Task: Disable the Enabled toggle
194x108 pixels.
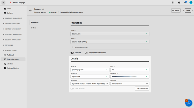Action: click(x=72, y=53)
